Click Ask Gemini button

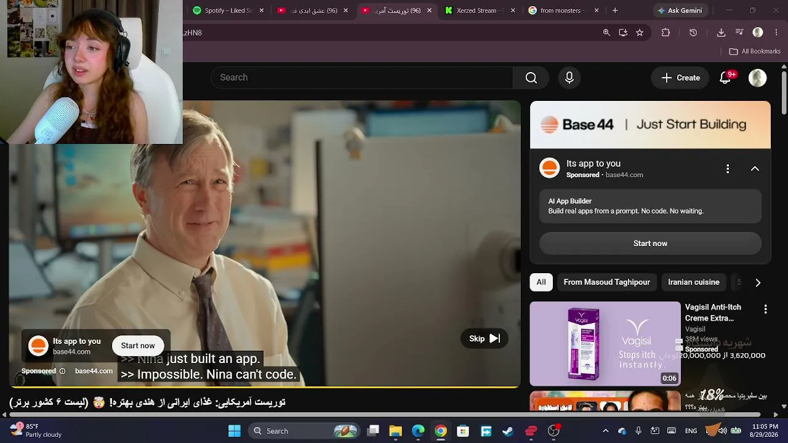coord(680,10)
